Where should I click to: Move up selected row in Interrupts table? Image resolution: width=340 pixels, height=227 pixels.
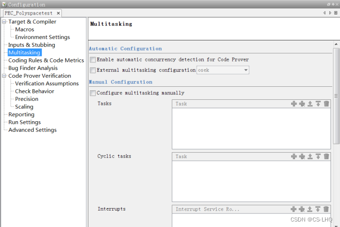click(x=310, y=209)
